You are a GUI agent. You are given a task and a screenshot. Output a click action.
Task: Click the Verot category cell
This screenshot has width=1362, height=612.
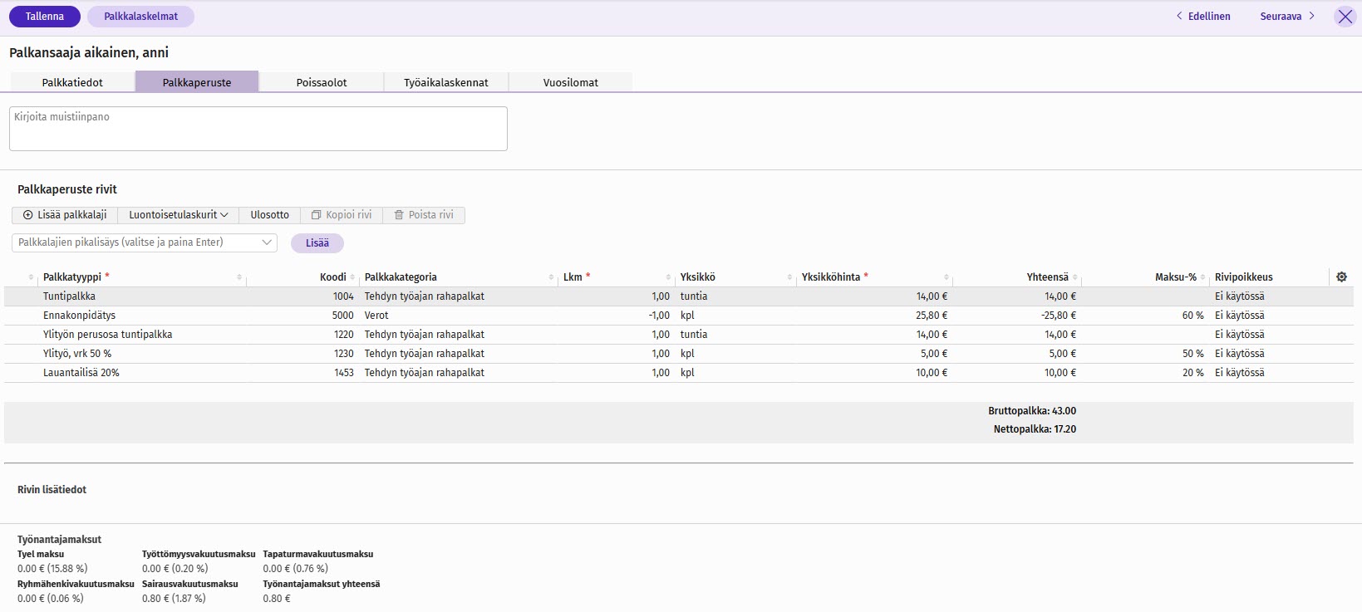click(376, 316)
